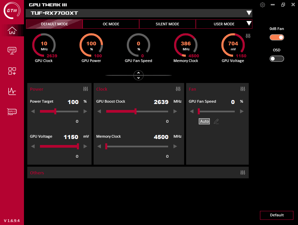Click the GPU Power gauge
The image size is (298, 225).
coord(91,45)
